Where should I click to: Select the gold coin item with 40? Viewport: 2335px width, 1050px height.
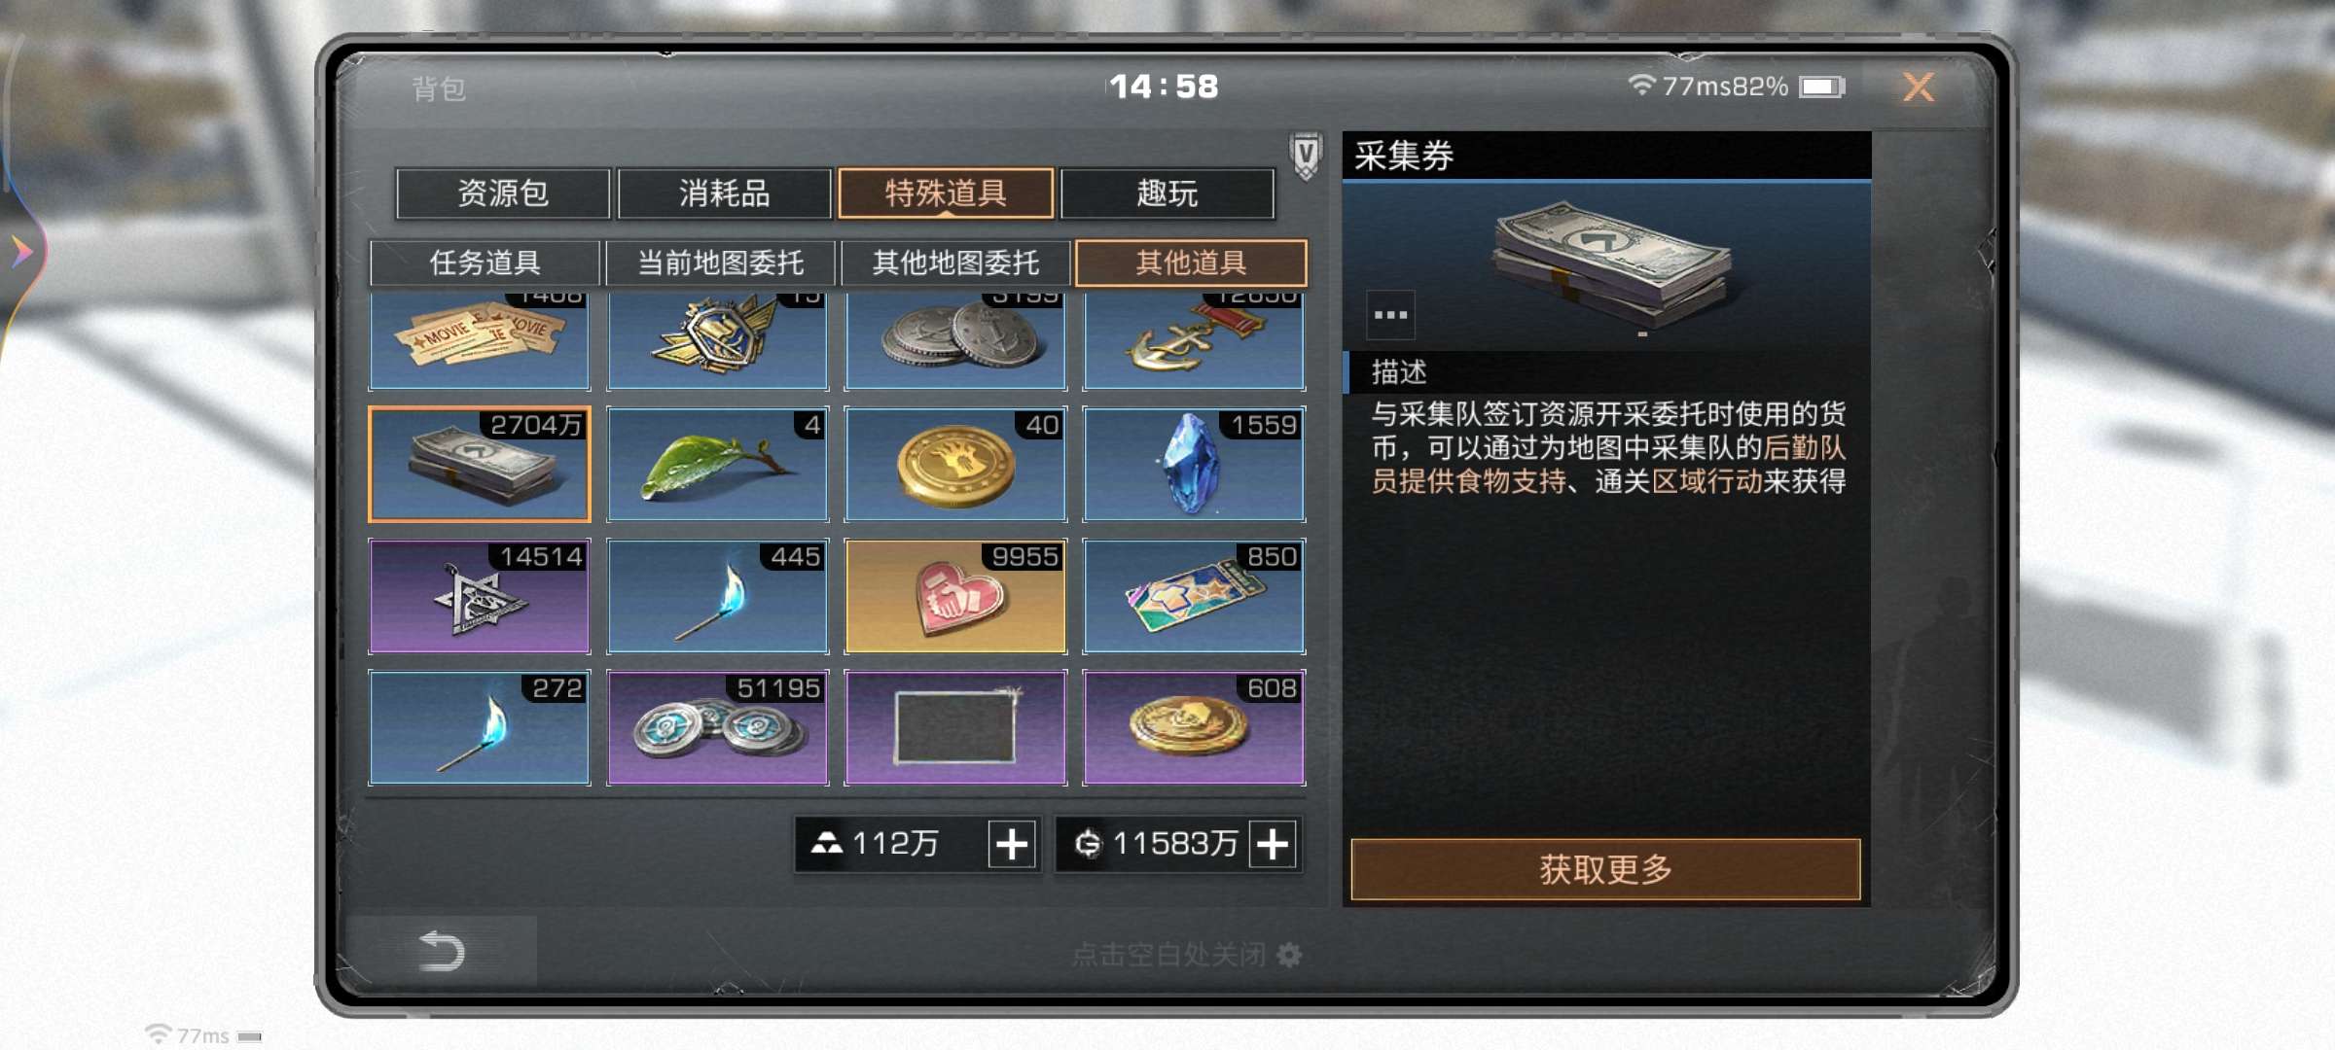pos(955,465)
